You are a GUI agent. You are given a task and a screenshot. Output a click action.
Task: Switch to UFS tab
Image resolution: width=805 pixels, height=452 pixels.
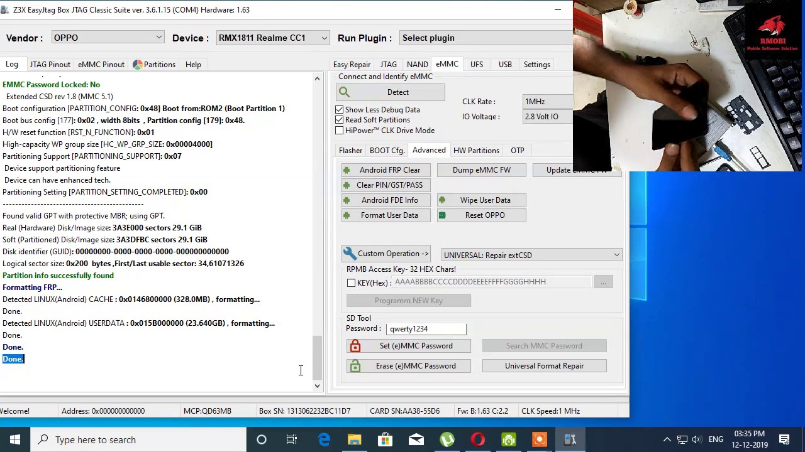pos(477,65)
